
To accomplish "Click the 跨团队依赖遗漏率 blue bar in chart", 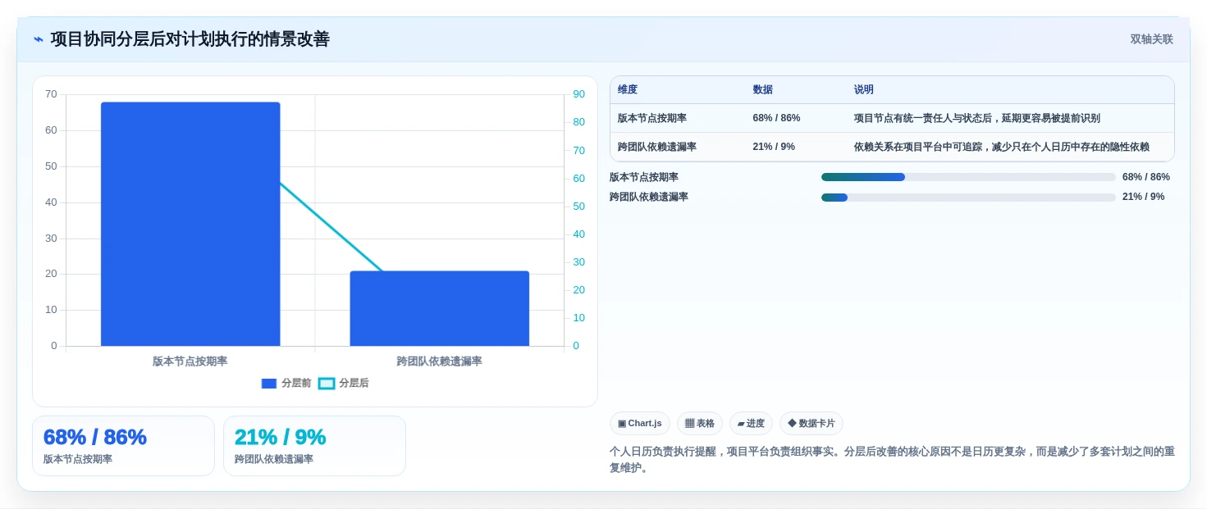I will pos(439,308).
